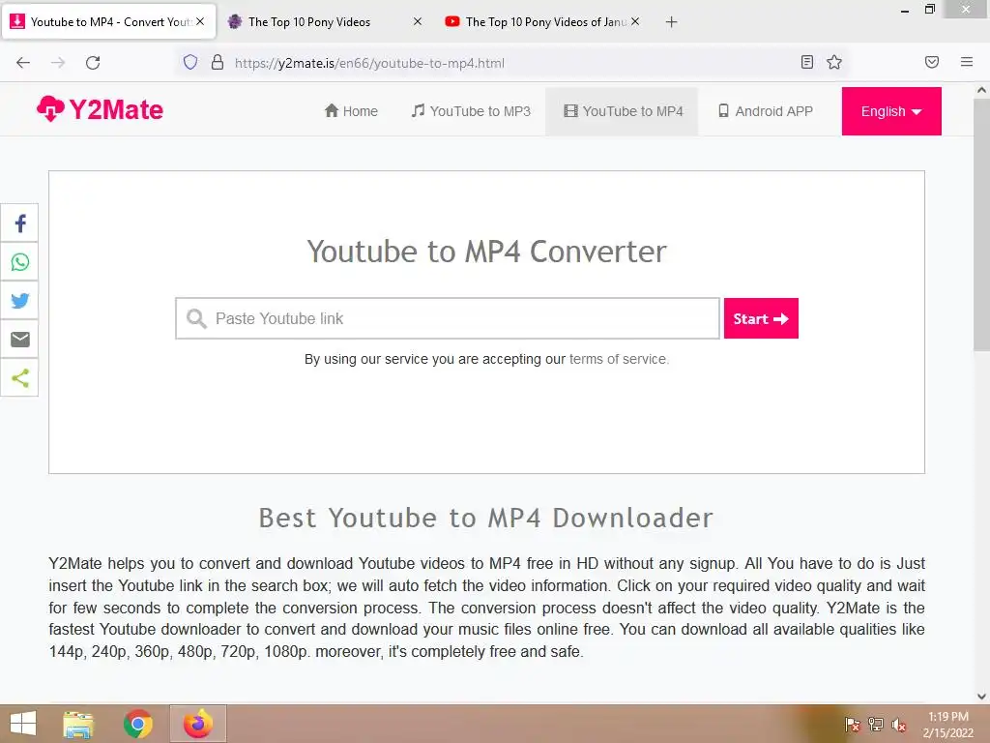Select YouTube to MP4 nav item
The width and height of the screenshot is (990, 743).
tap(622, 111)
